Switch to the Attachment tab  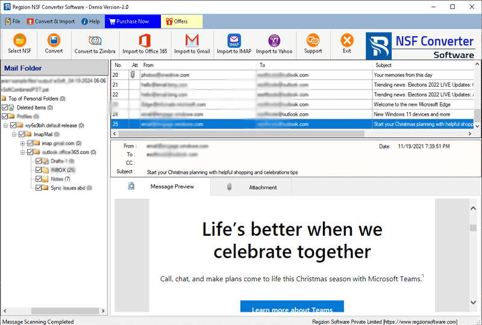263,187
